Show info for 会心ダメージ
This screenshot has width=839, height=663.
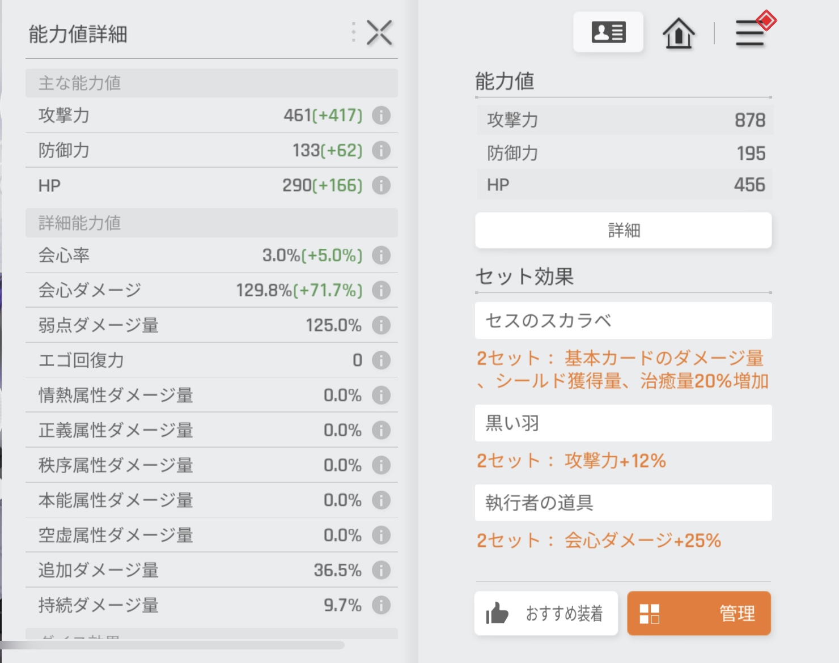(x=381, y=291)
